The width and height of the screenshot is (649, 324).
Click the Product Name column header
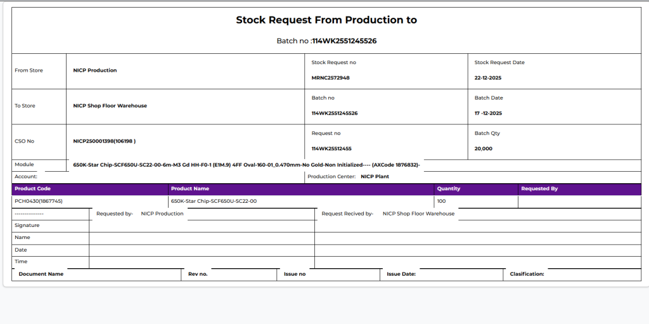[x=190, y=189]
